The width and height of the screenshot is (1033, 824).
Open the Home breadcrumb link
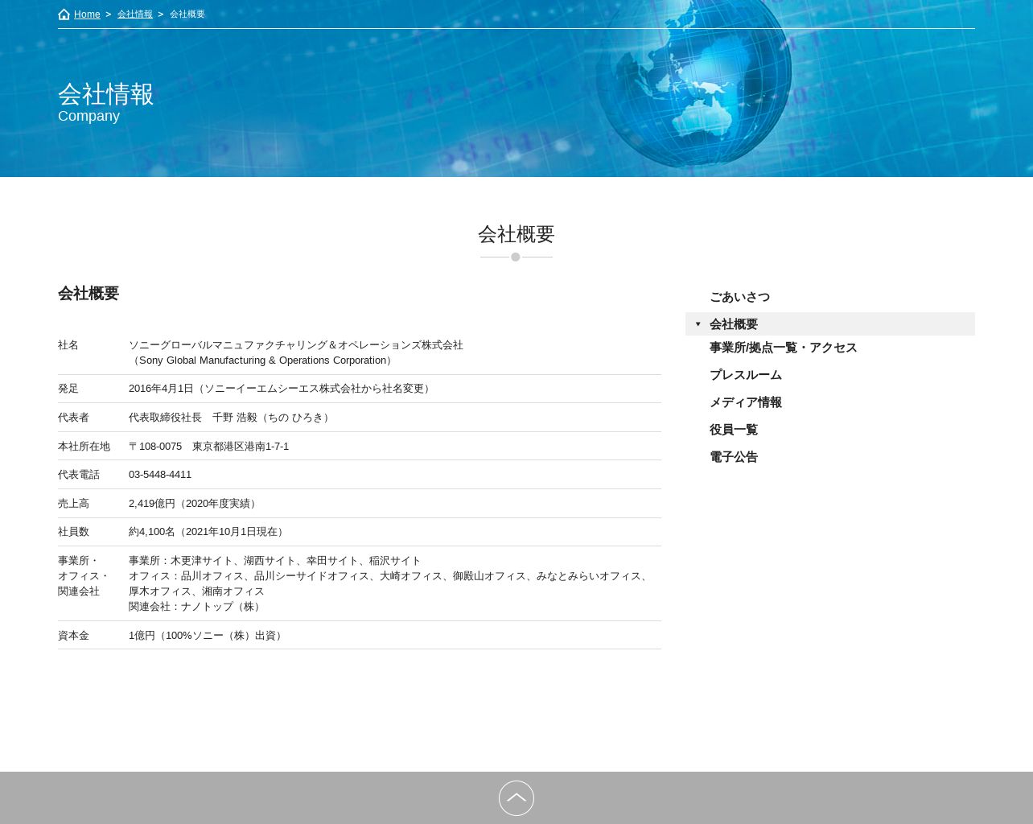click(x=87, y=14)
